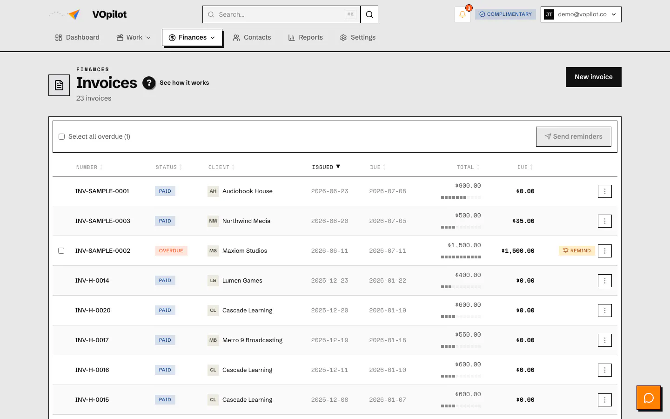The width and height of the screenshot is (670, 419).
Task: Open the demo@vopilot.co account dropdown
Action: click(581, 14)
